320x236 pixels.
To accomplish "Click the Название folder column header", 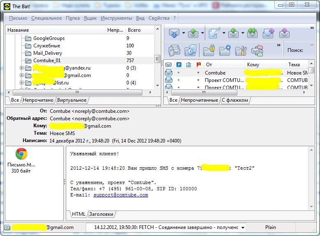I will point(55,30).
